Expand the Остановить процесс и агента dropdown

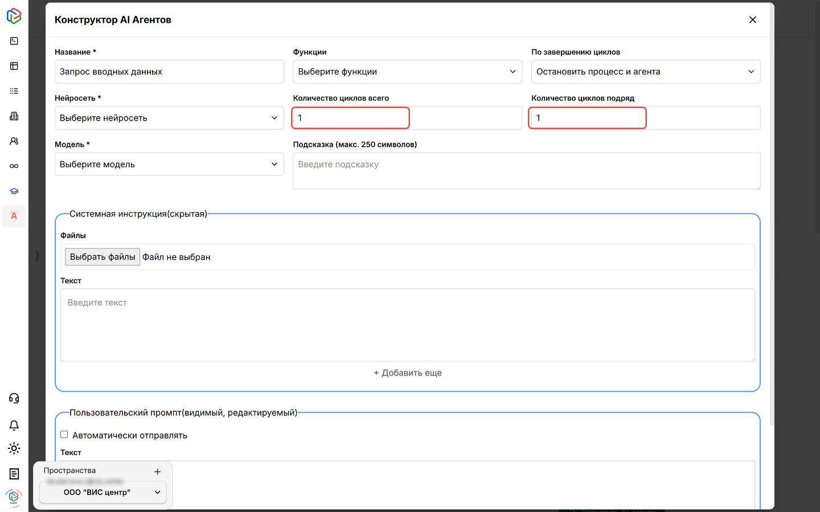[x=645, y=72]
